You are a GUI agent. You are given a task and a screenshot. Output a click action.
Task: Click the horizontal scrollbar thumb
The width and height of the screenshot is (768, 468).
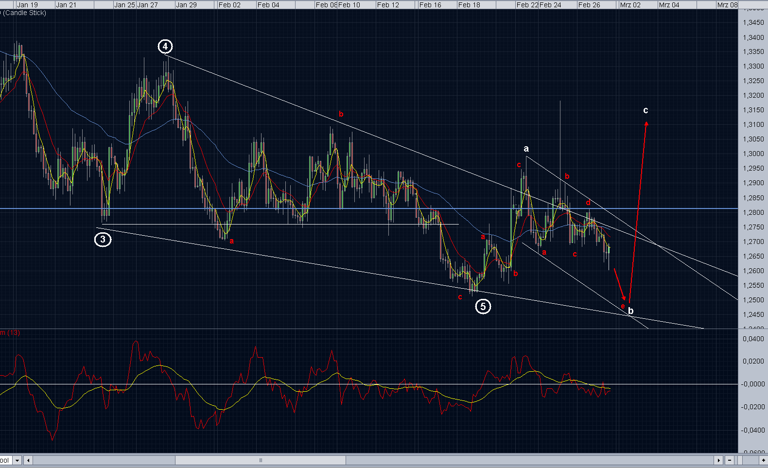tap(261, 460)
